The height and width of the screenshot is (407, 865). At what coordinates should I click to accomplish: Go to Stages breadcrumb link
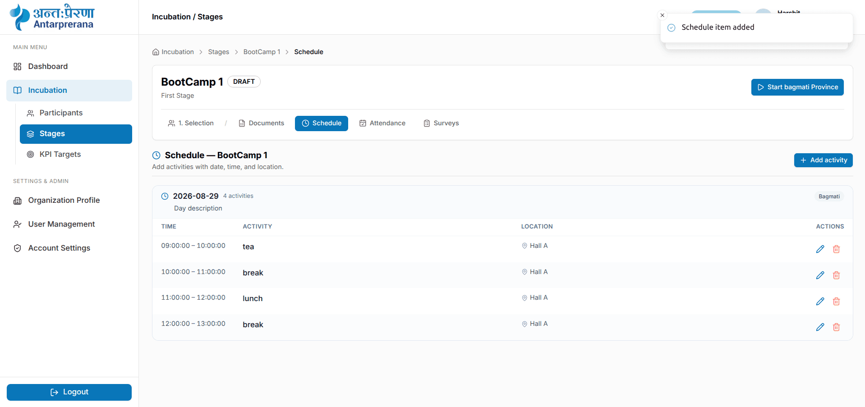(x=218, y=52)
